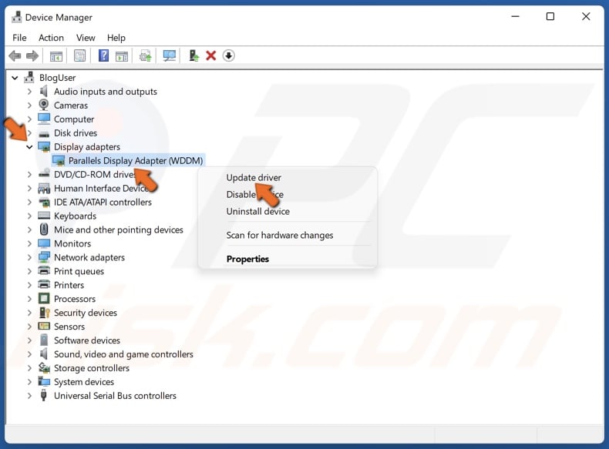
Task: Collapse the BlogUser root node
Action: coord(15,78)
